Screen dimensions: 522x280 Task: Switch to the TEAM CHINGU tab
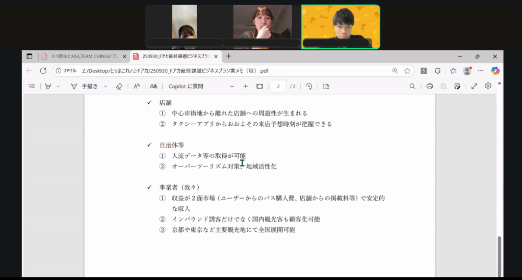click(x=83, y=57)
